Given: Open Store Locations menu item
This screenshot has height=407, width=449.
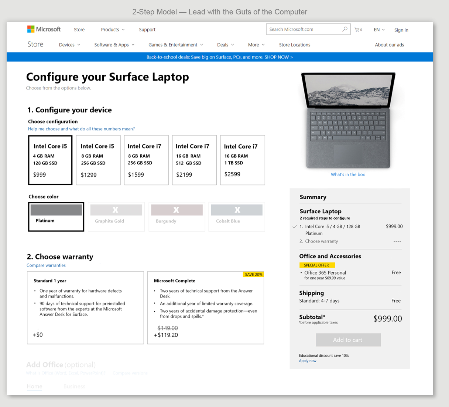Looking at the screenshot, I should [295, 45].
